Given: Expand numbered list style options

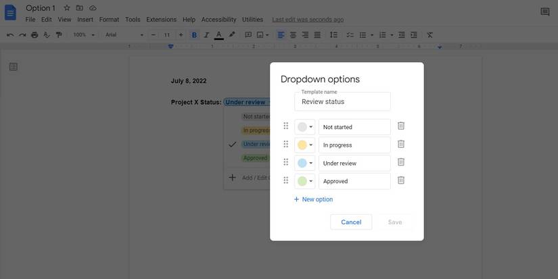Looking at the screenshot, I should (392, 35).
